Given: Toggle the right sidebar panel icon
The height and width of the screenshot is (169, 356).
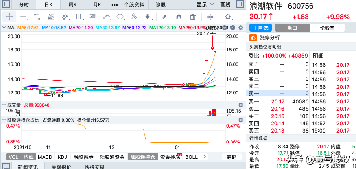Looking at the screenshot, I should coord(240,4).
